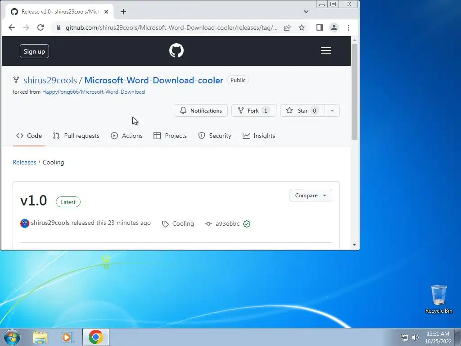Reload the current page
The height and width of the screenshot is (346, 461).
point(41,27)
